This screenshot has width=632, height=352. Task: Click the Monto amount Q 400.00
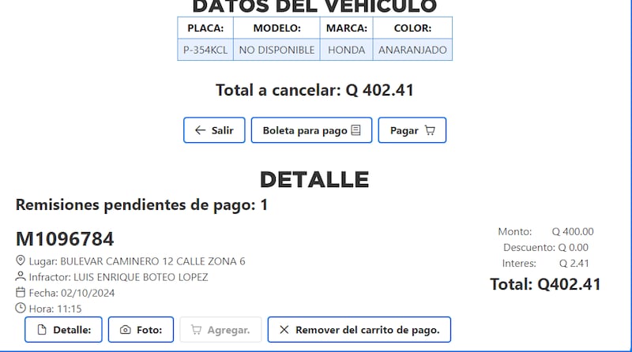[x=573, y=231]
